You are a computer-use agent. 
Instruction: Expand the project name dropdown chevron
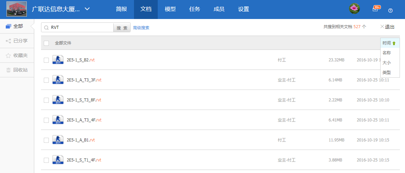(x=87, y=9)
